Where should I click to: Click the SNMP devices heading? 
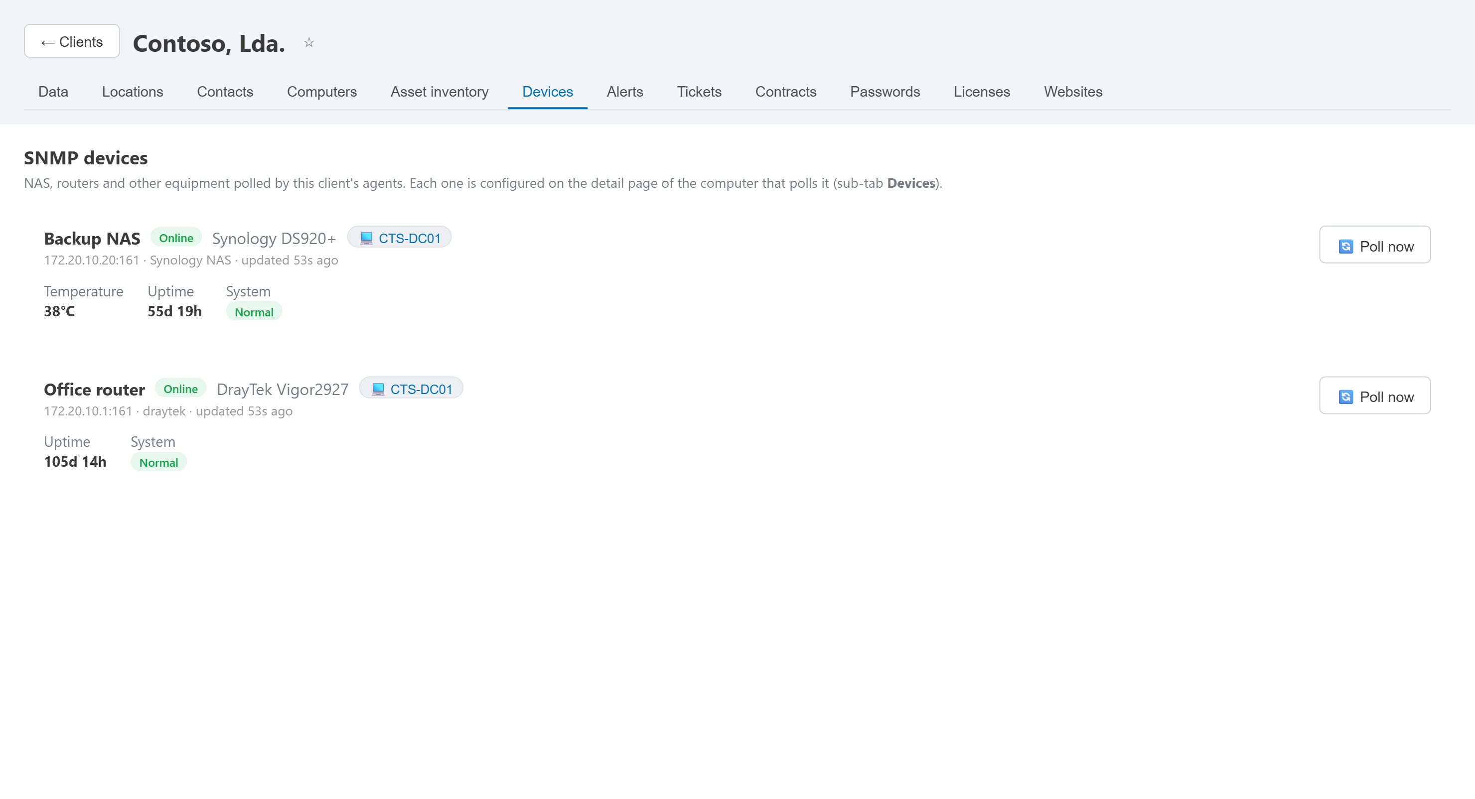tap(86, 158)
